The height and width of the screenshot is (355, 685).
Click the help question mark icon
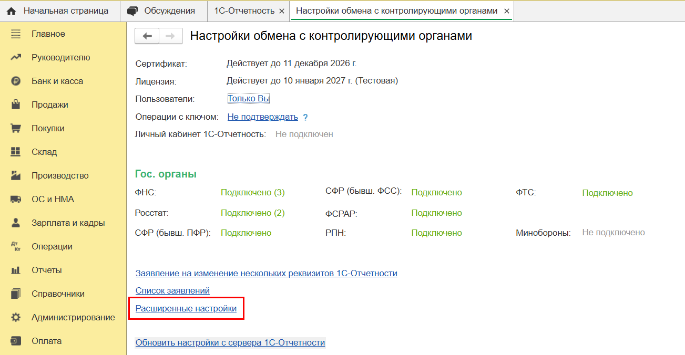305,118
